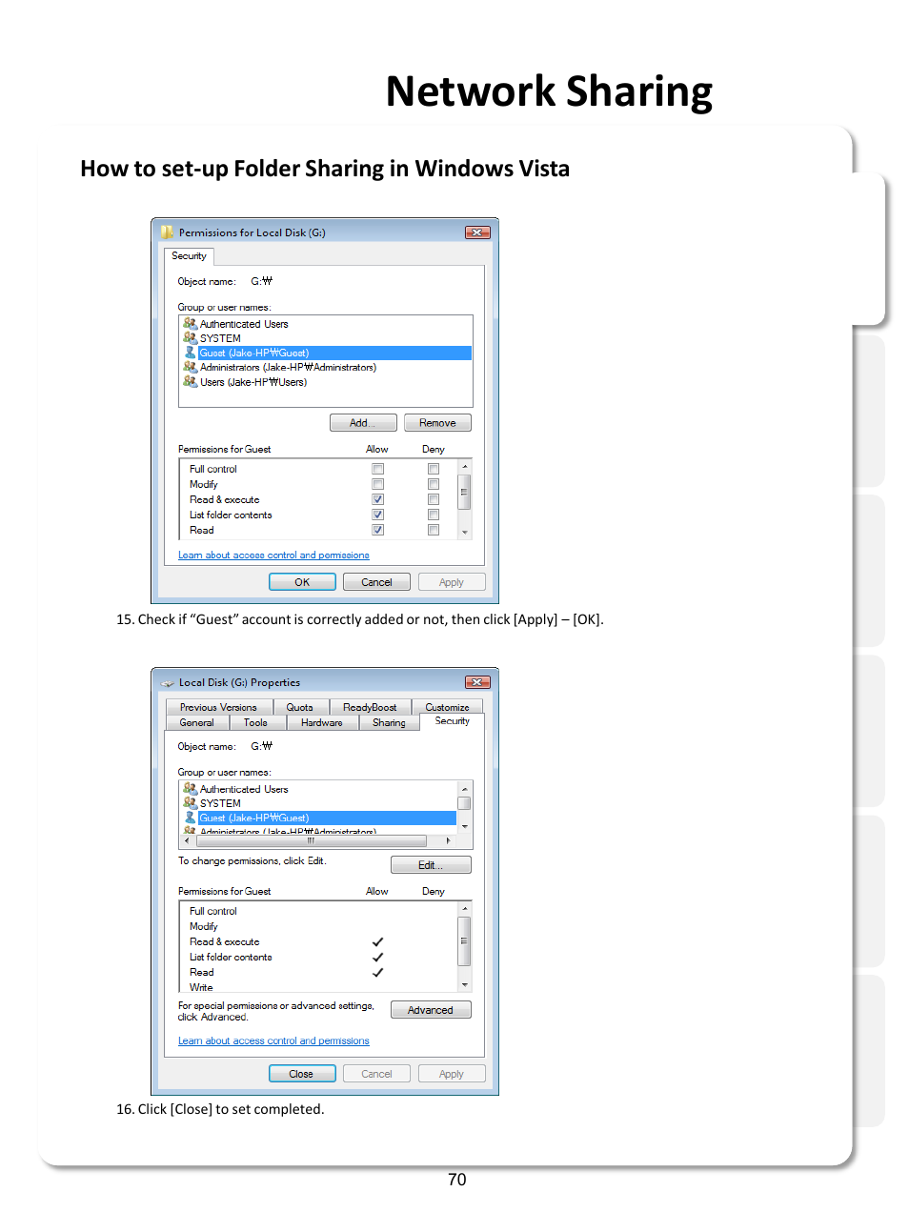Open the Customize tab
The image size is (909, 1212).
447,707
